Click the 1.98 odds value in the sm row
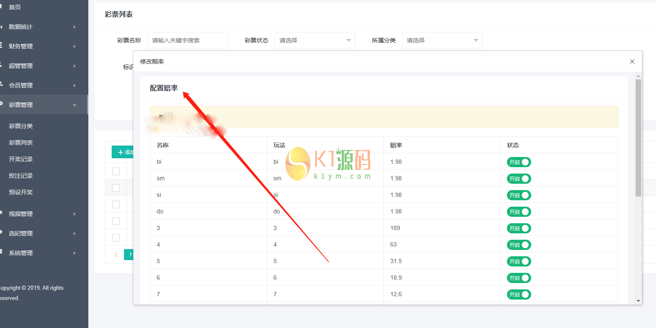656x328 pixels. point(396,178)
